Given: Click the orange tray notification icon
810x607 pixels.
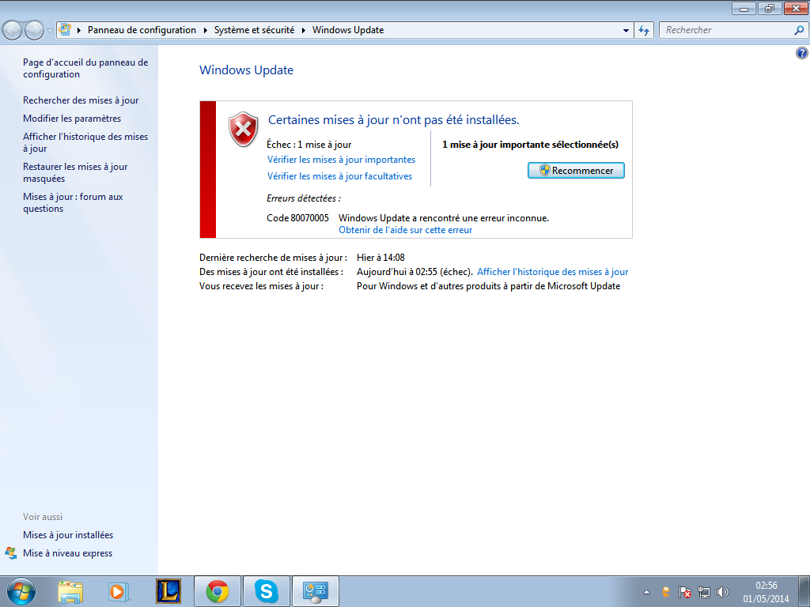Looking at the screenshot, I should click(x=666, y=592).
